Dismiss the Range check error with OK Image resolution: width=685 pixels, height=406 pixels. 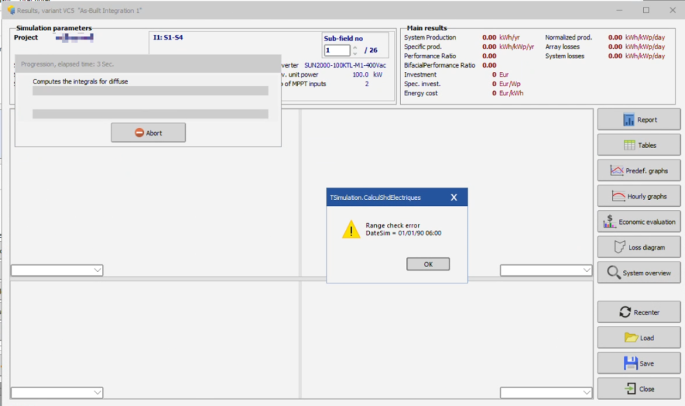tap(427, 264)
